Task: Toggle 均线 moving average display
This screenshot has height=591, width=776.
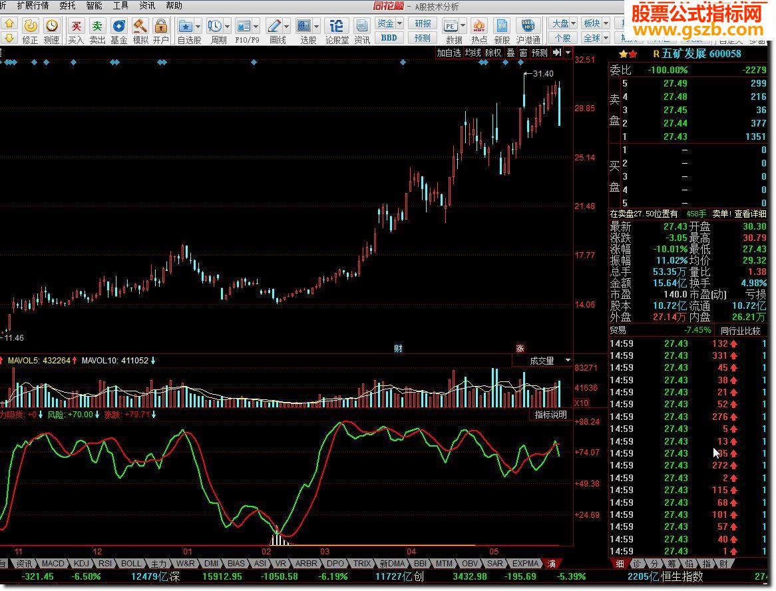Action: click(473, 53)
